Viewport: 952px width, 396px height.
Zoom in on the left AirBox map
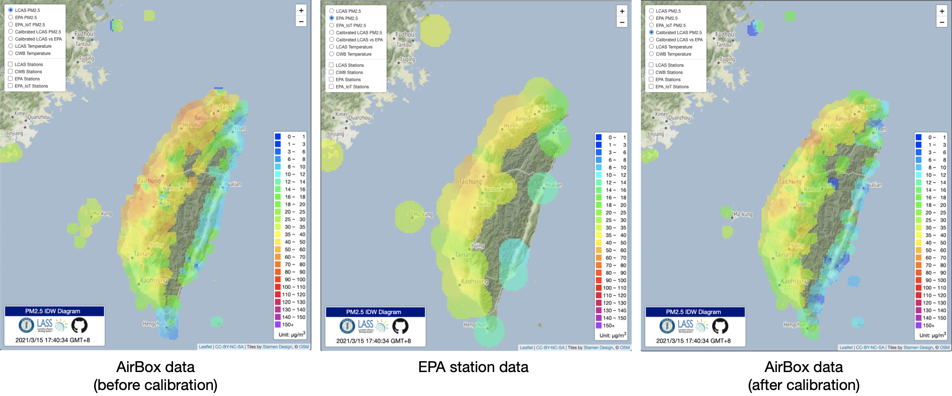point(301,10)
